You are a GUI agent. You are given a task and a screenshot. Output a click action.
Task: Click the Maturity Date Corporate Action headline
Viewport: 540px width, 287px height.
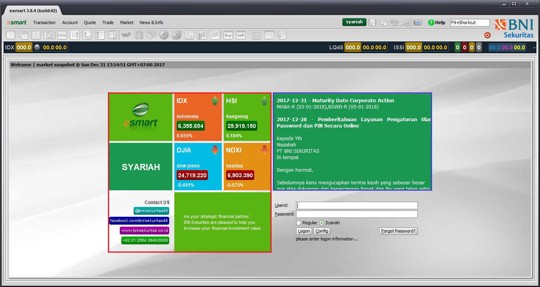(335, 100)
